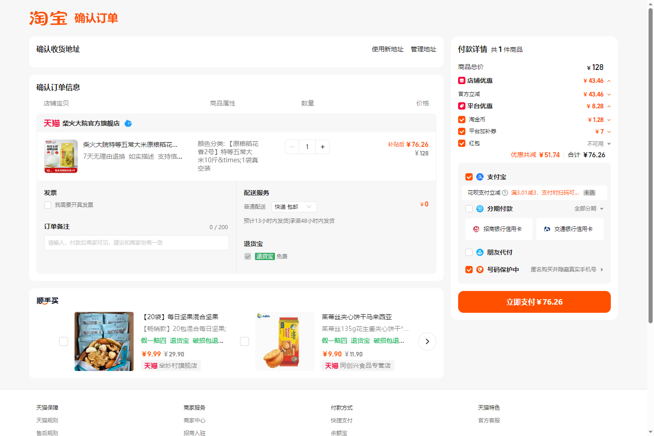Open the 余额宝 footer link

pyautogui.click(x=339, y=433)
